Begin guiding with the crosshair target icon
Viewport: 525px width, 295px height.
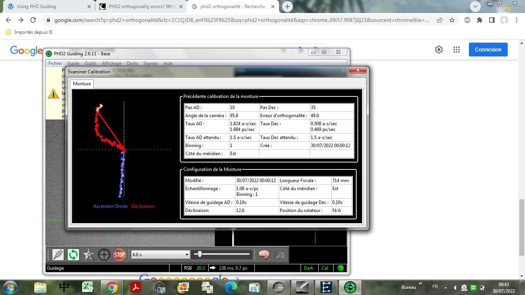pyautogui.click(x=104, y=254)
